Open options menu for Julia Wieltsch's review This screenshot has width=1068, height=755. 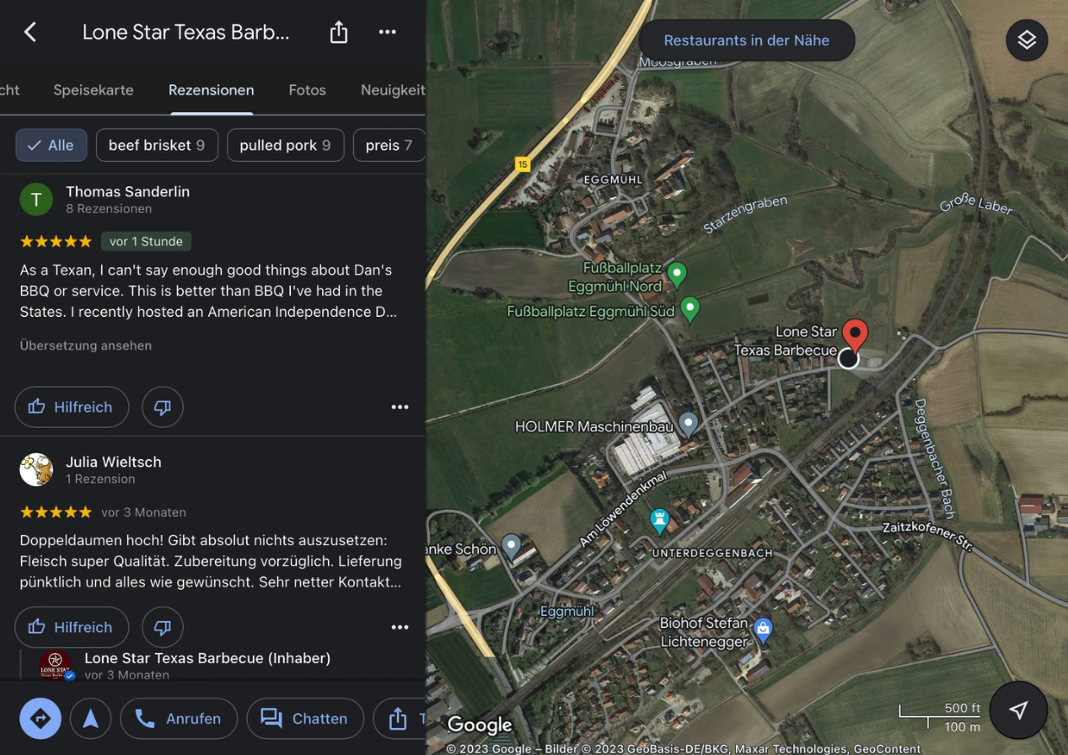[400, 627]
